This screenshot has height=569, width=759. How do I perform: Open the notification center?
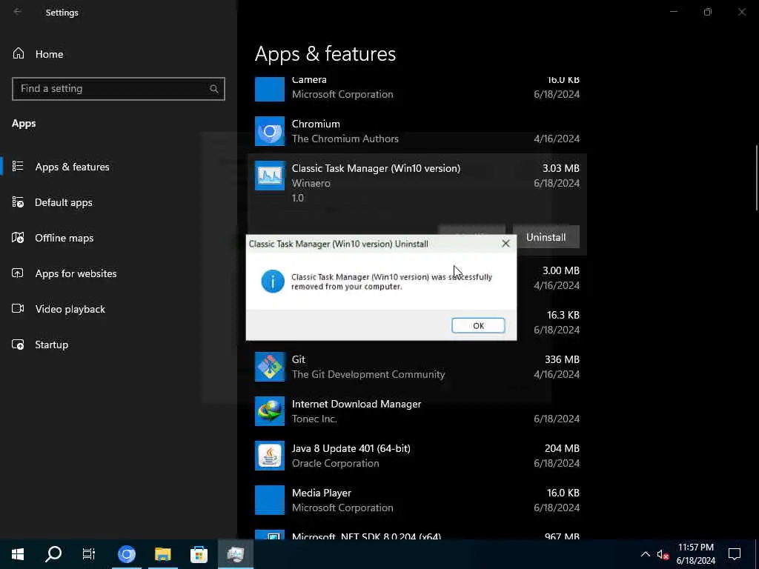pyautogui.click(x=735, y=554)
